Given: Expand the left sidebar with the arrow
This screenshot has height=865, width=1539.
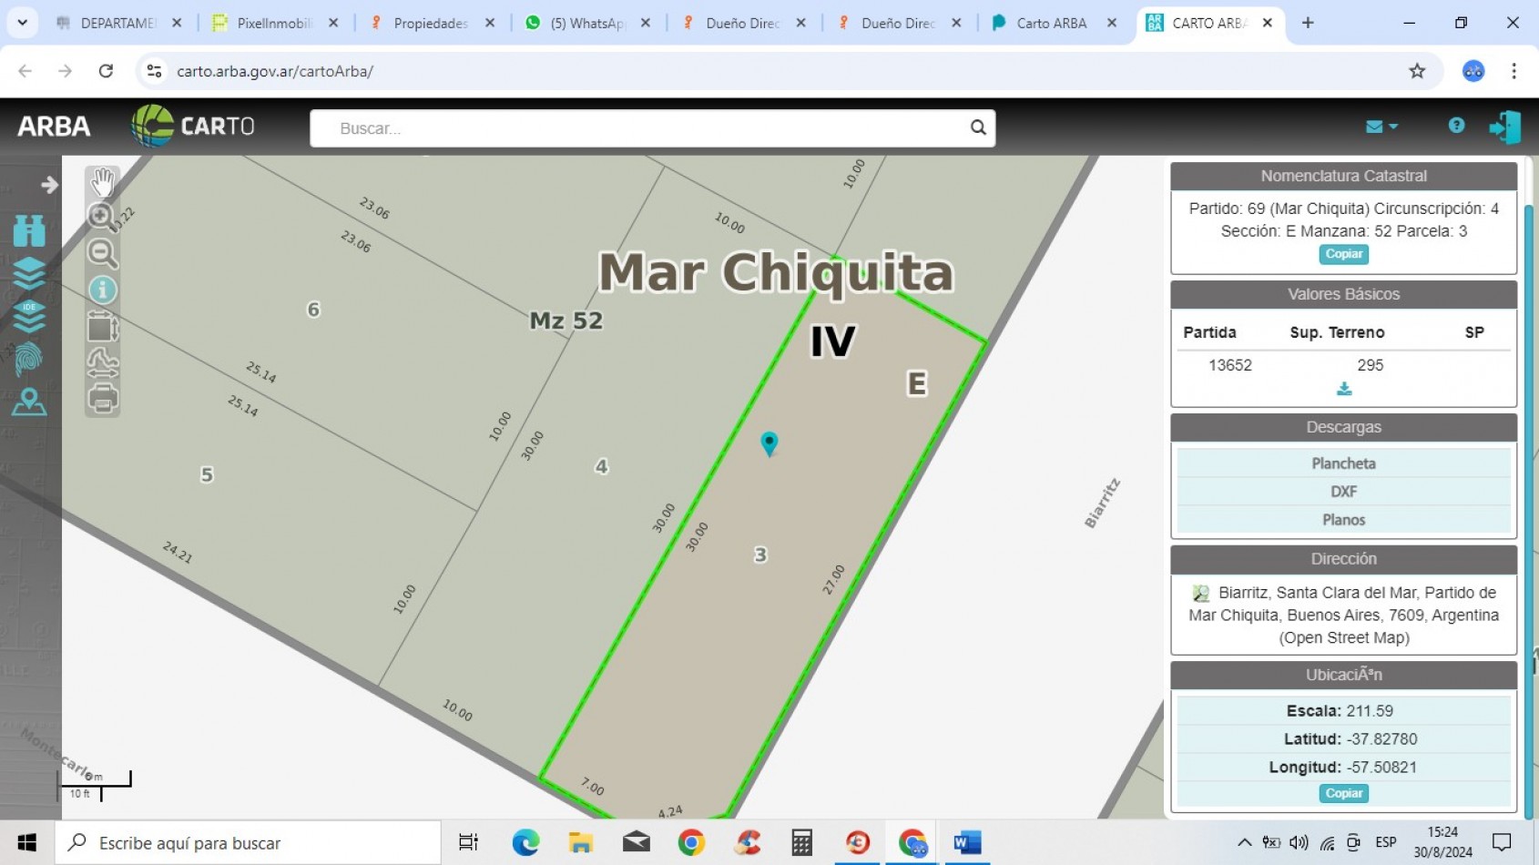Looking at the screenshot, I should point(49,185).
